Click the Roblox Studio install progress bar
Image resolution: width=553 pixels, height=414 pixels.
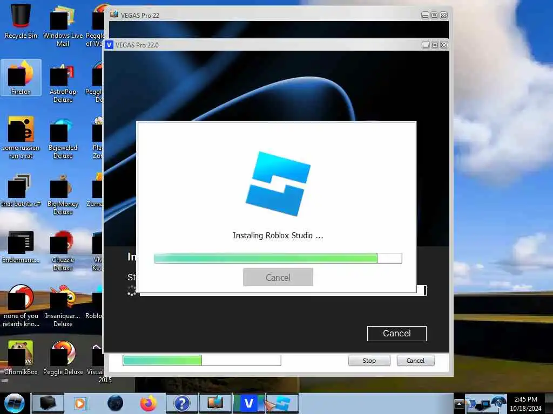point(278,258)
